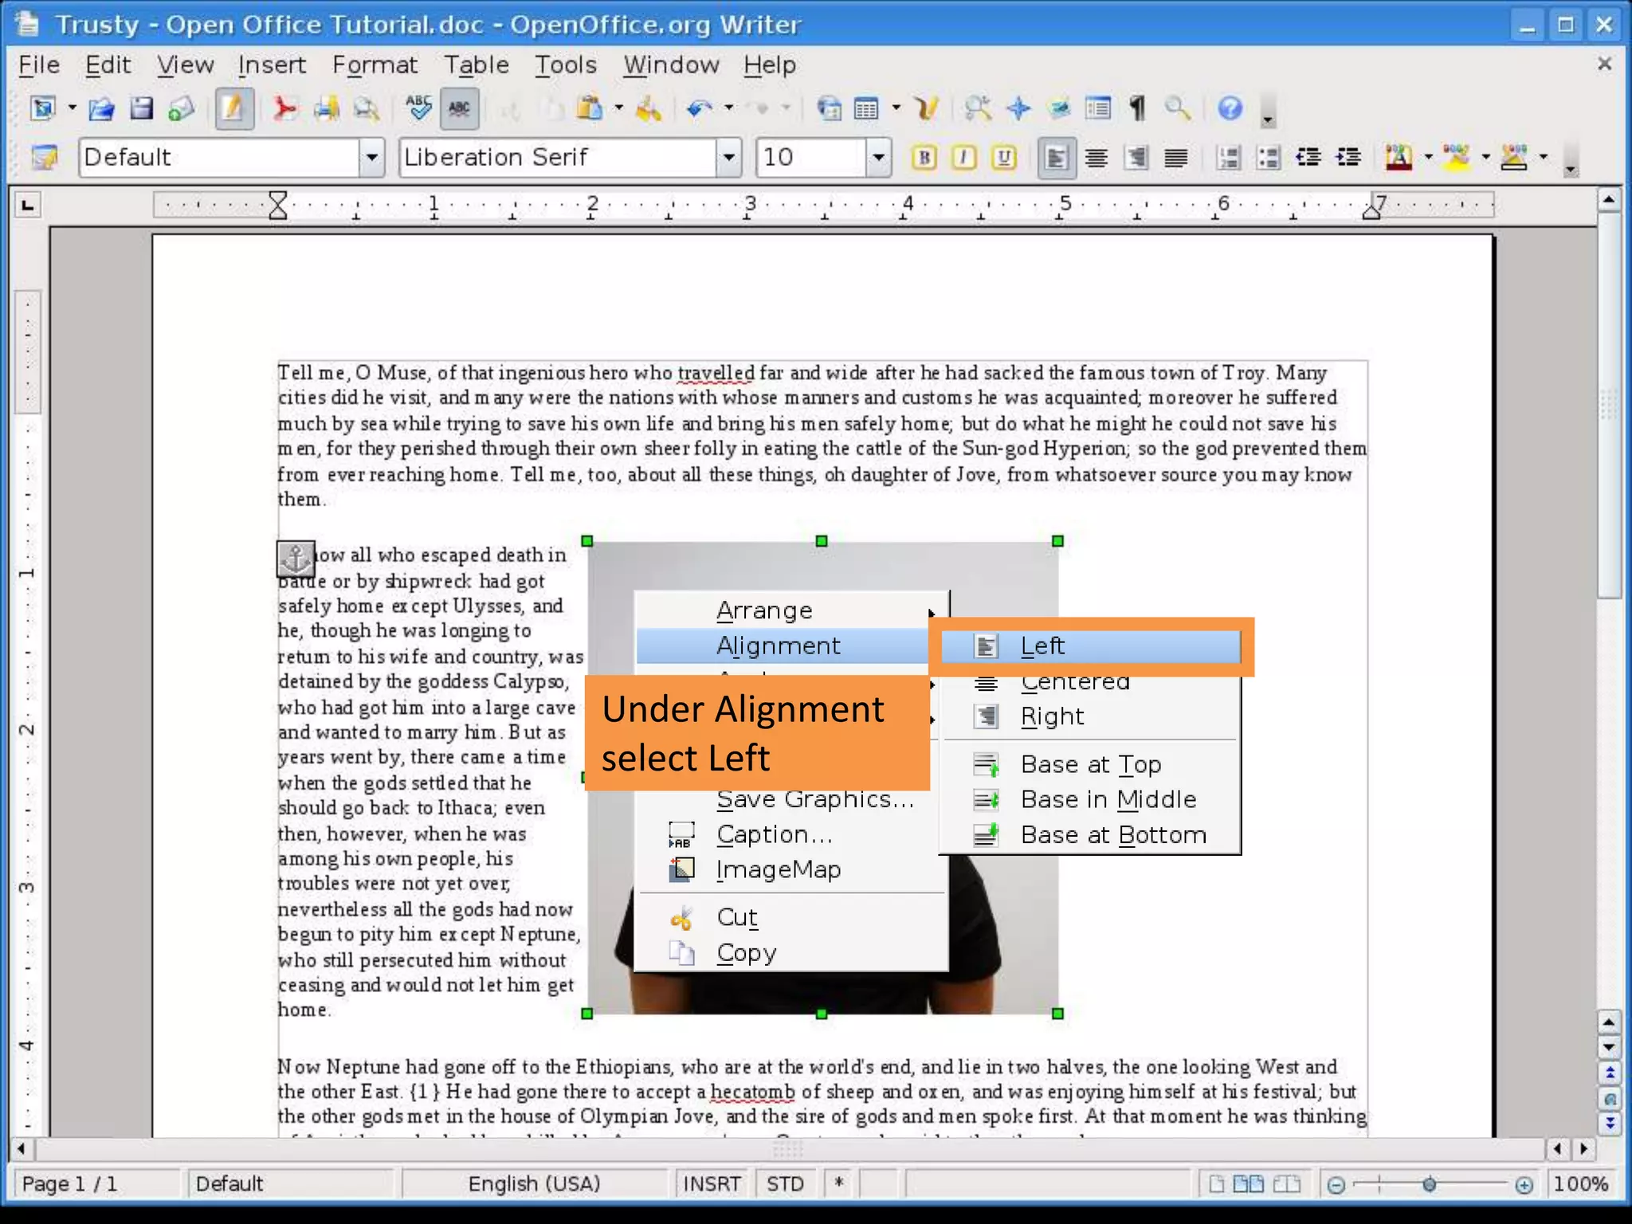Viewport: 1632px width, 1224px height.
Task: Open the Default paragraph style dropdown
Action: (371, 158)
